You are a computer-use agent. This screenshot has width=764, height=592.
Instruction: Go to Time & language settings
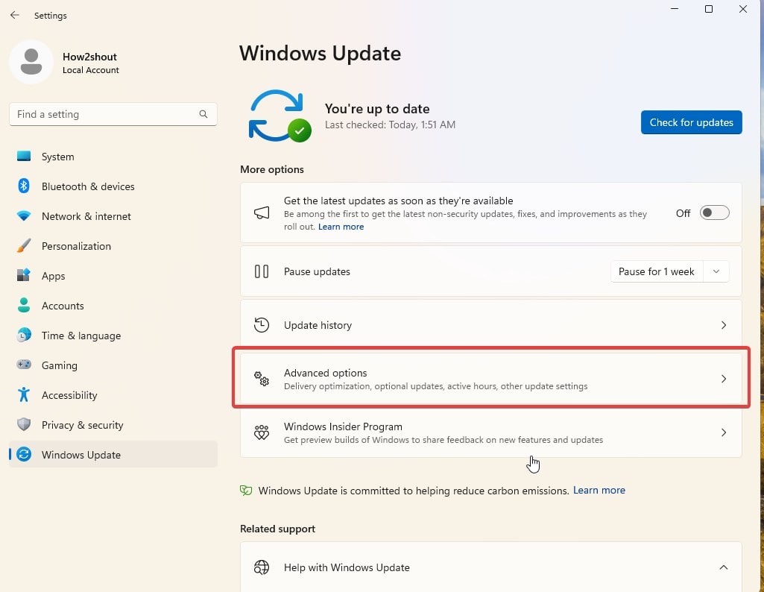pos(80,336)
